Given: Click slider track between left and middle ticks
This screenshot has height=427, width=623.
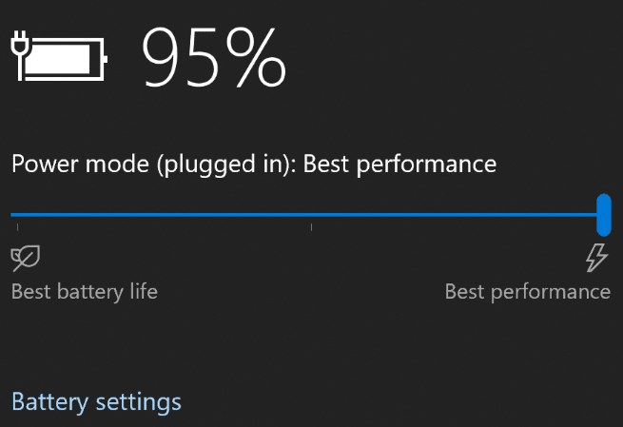Looking at the screenshot, I should pyautogui.click(x=164, y=215).
